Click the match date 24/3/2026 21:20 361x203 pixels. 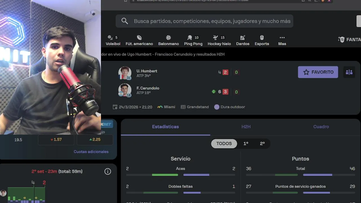click(133, 107)
